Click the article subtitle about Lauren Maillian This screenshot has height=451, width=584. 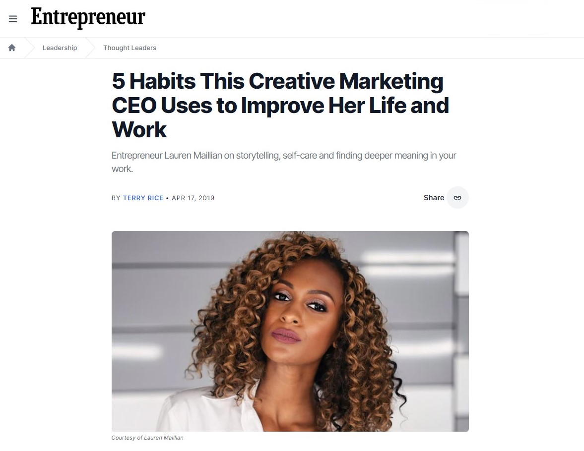[284, 162]
